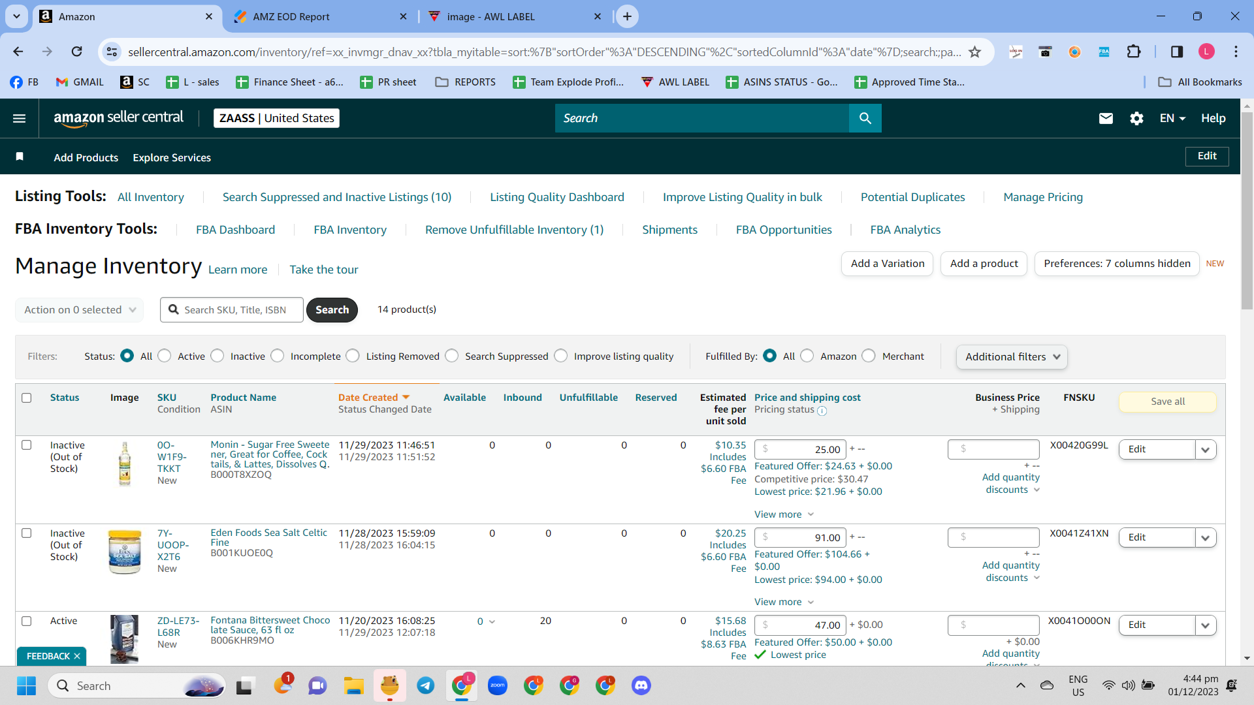Screen dimensions: 1254x705
Task: Open Listing Quality Dashboard
Action: 557,197
